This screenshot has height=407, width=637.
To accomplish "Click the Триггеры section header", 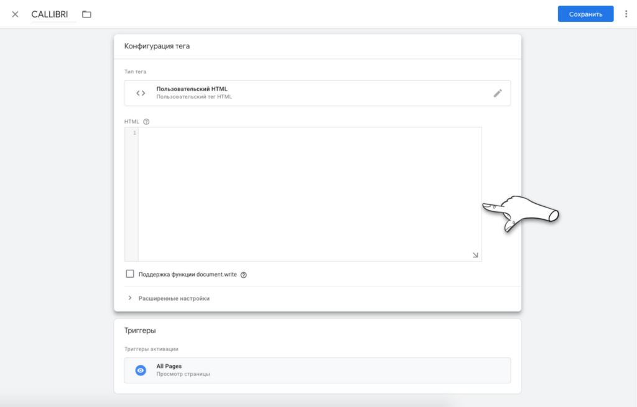I will 140,331.
